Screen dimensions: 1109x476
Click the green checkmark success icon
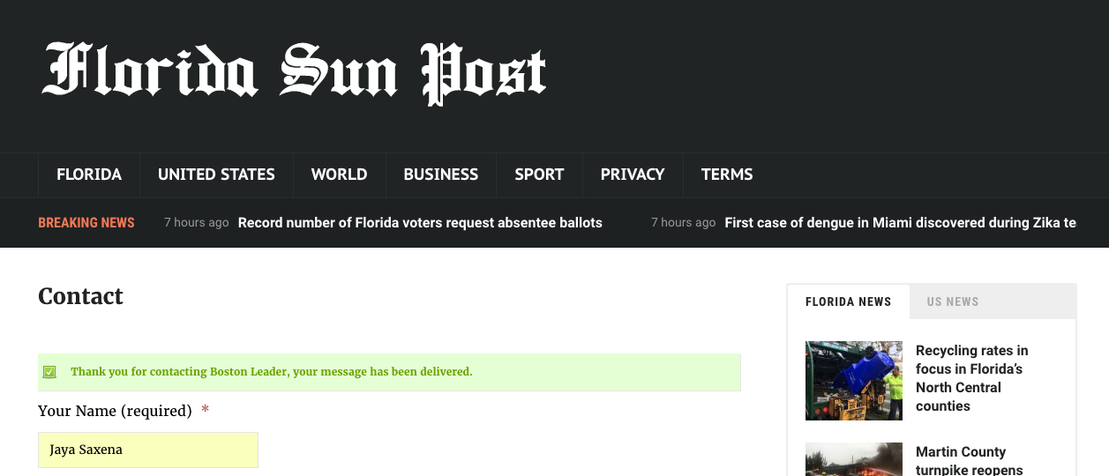click(x=49, y=372)
